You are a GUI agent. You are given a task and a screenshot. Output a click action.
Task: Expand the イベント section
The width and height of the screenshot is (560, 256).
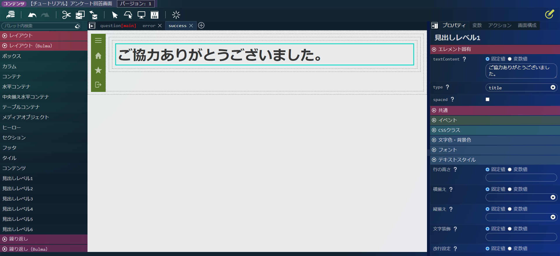pyautogui.click(x=495, y=120)
